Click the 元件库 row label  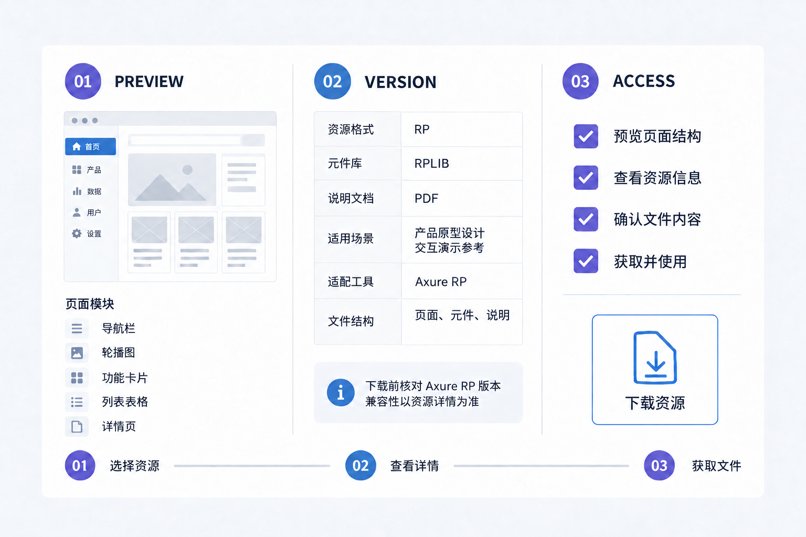pyautogui.click(x=345, y=164)
